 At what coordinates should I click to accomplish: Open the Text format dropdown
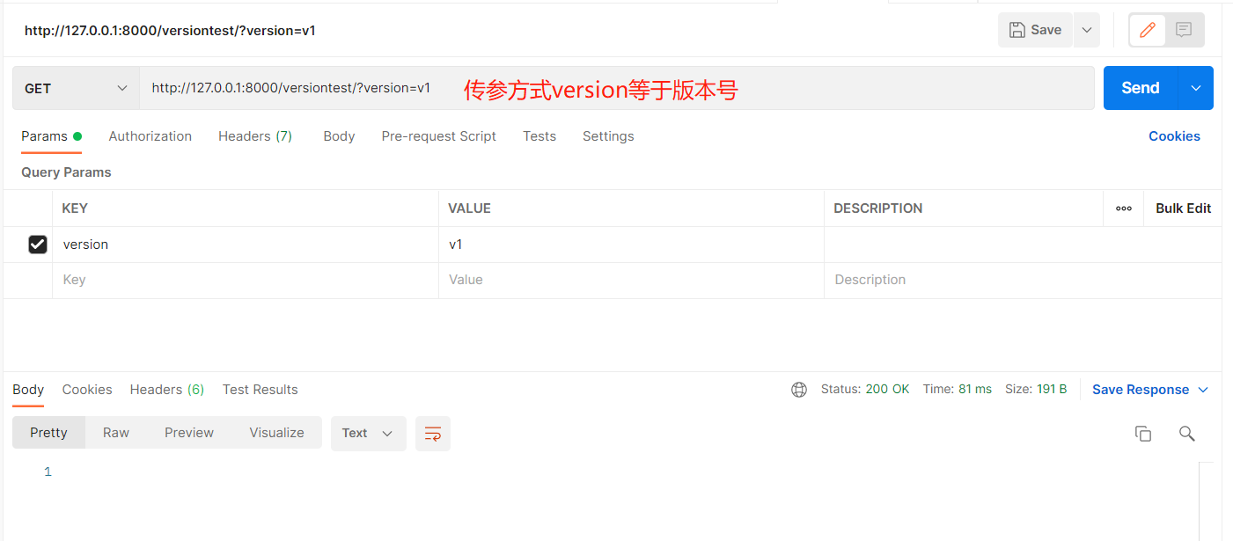click(x=368, y=433)
